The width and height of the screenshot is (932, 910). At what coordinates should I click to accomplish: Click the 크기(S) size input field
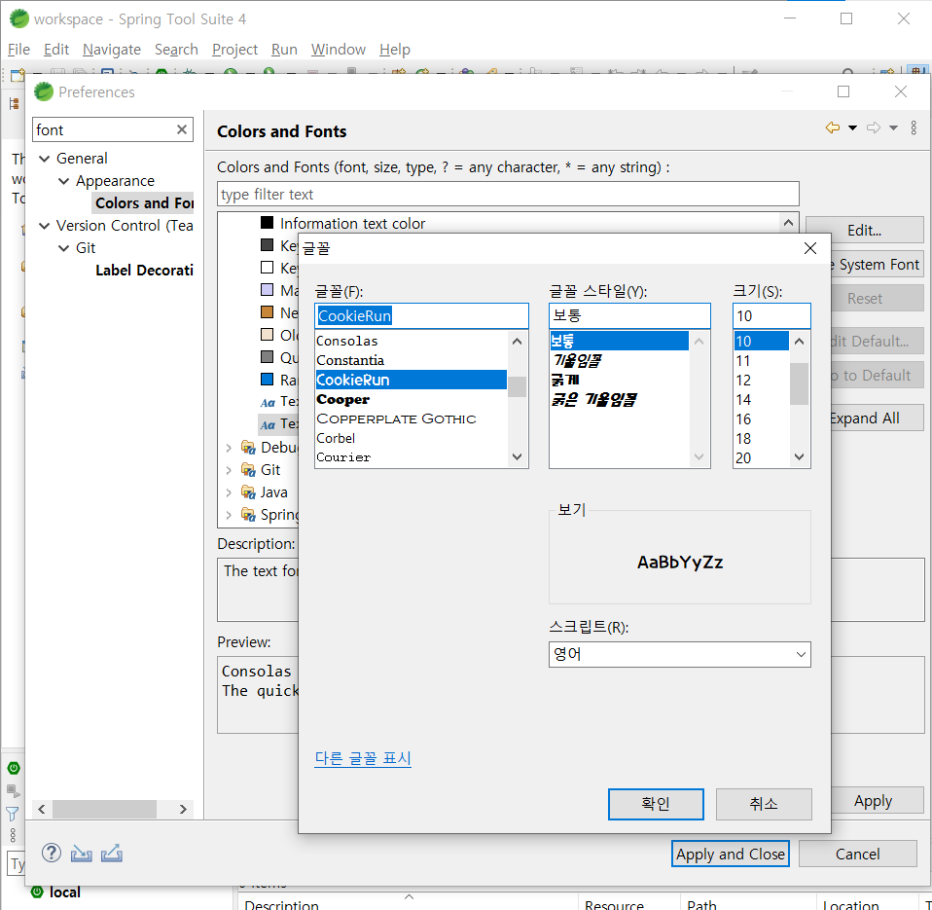click(771, 315)
